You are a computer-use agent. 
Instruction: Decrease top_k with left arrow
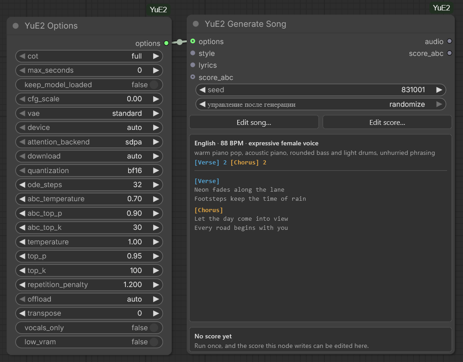22,270
